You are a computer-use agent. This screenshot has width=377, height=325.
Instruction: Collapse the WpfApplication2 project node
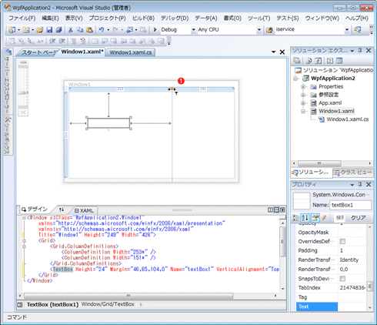coord(295,79)
